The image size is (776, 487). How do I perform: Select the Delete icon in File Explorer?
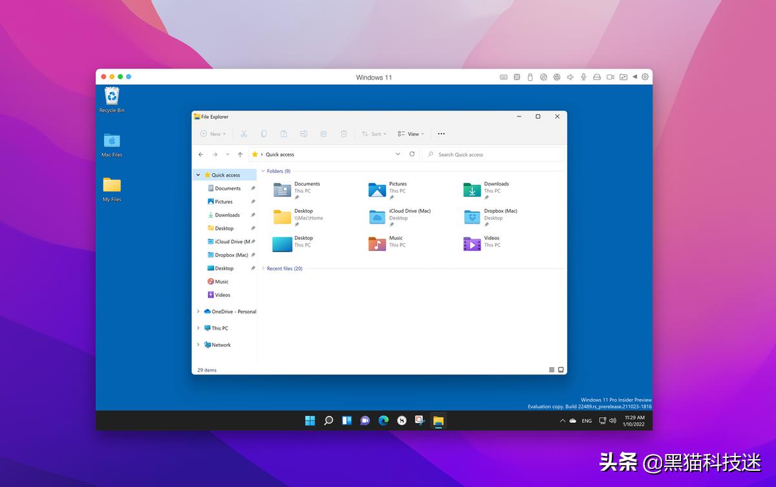[x=343, y=134]
